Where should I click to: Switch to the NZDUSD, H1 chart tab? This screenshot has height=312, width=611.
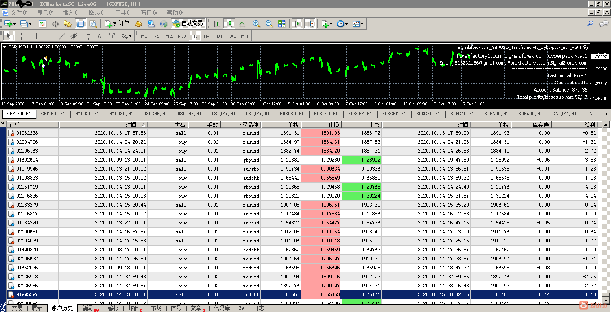click(87, 114)
